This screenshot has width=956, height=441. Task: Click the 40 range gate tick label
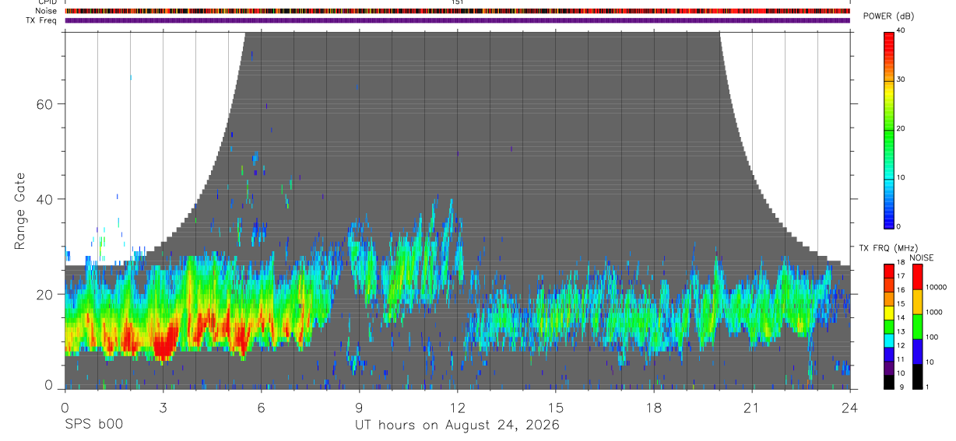pyautogui.click(x=43, y=199)
